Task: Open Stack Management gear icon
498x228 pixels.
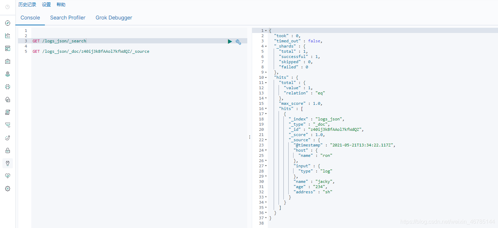Action: (x=7, y=188)
